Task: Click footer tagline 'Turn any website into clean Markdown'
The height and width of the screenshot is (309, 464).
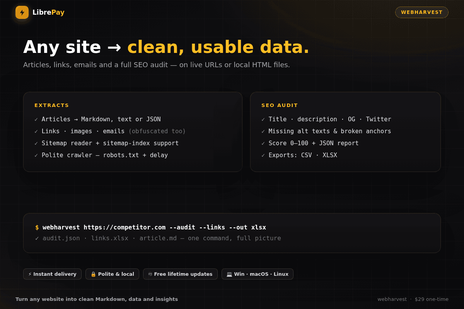Action: [x=97, y=299]
